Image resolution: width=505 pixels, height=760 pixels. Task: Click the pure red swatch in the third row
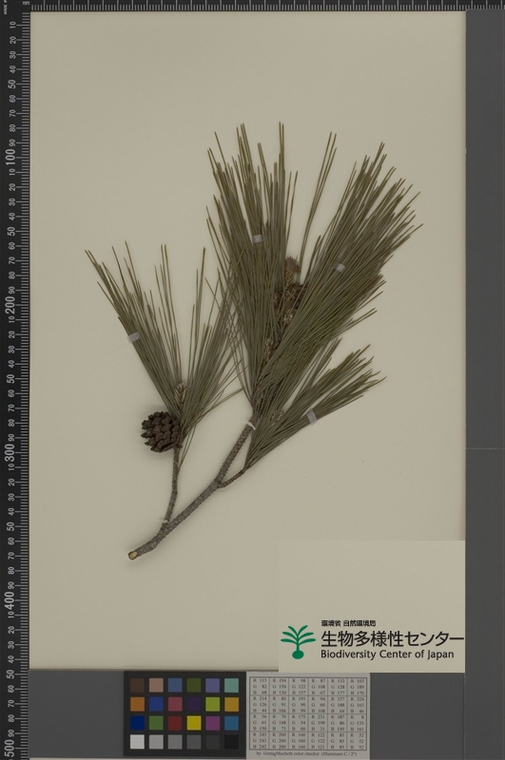point(175,723)
